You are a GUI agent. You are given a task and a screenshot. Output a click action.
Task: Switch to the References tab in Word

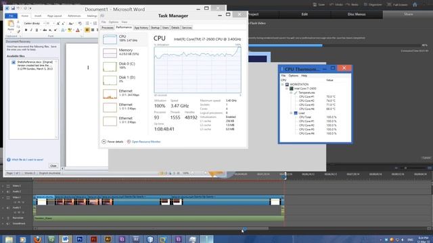pyautogui.click(x=74, y=16)
